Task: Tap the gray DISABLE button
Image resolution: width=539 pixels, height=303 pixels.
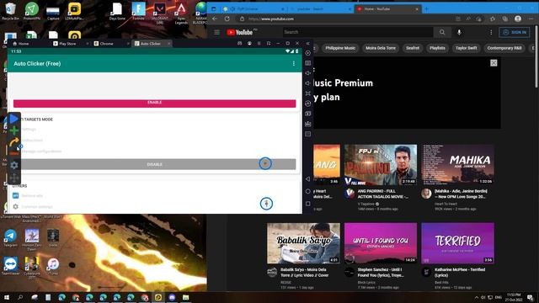Action: 154,164
